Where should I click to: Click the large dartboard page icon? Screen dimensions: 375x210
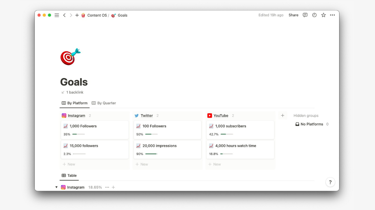pyautogui.click(x=70, y=57)
